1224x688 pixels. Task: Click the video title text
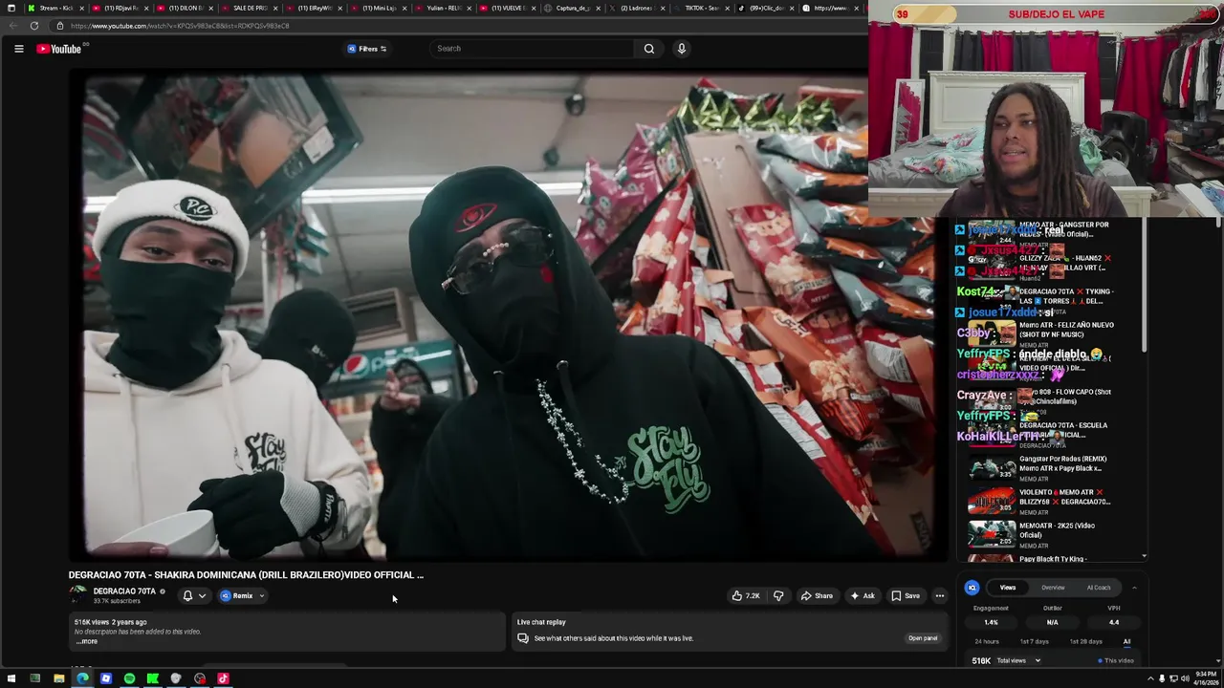tap(246, 575)
